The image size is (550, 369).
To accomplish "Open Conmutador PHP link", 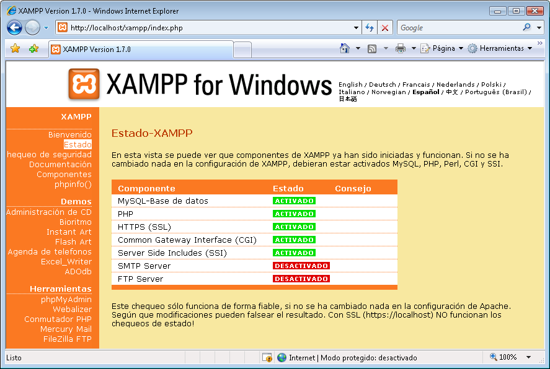I will 58,319.
